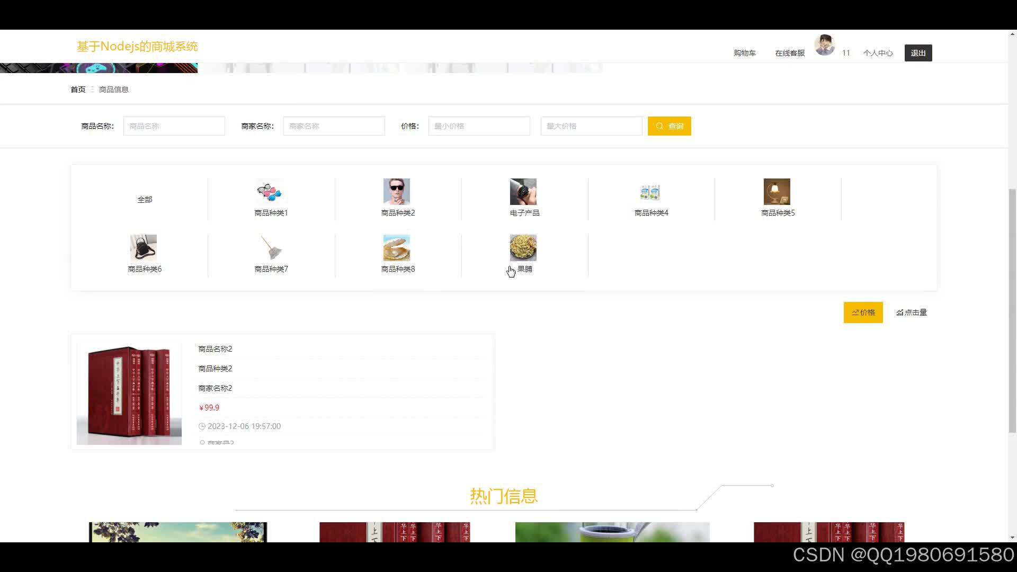Click the 商品名称 search input field
The image size is (1017, 572).
174,126
